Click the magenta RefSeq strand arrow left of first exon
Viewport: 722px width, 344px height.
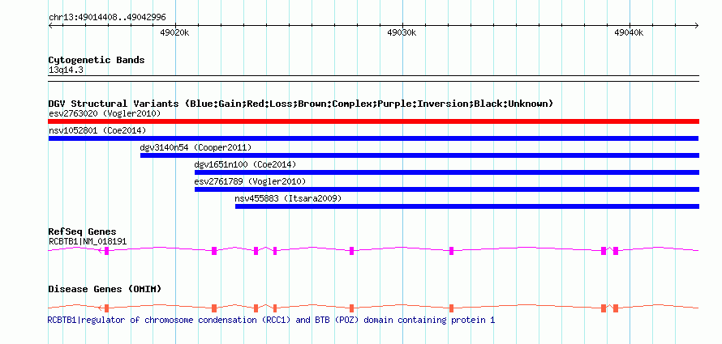click(101, 250)
